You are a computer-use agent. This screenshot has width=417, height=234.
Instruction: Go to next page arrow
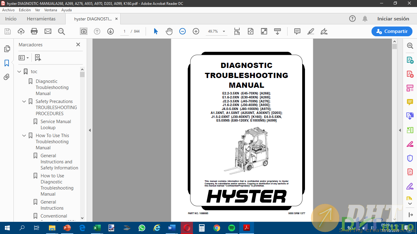point(111,31)
